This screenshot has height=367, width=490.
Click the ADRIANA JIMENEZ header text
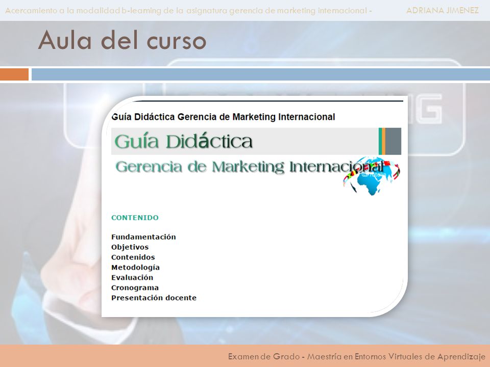point(442,11)
